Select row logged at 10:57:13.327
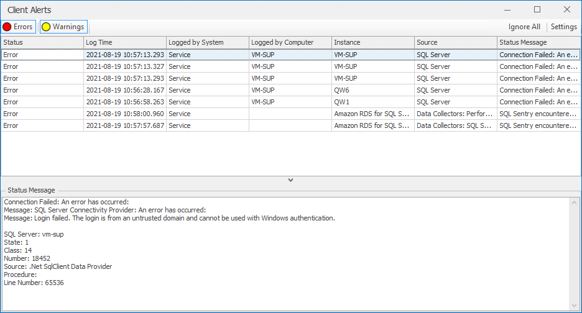This screenshot has width=582, height=313. point(290,66)
